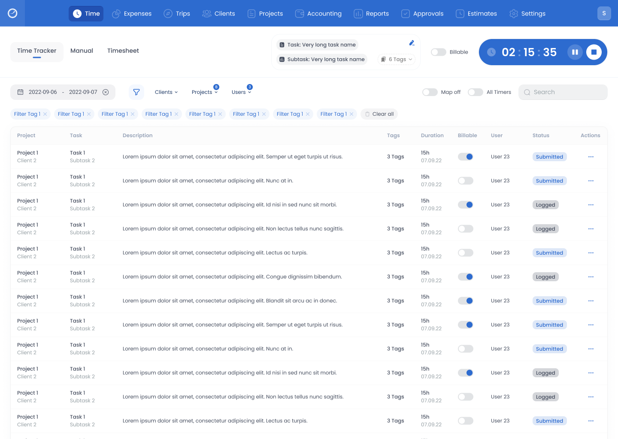Open the Projects filter dropdown
618x439 pixels.
tap(204, 92)
